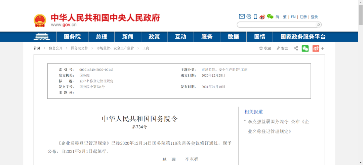Switch to the EN English version
This screenshot has width=363, height=165.
pos(293,17)
